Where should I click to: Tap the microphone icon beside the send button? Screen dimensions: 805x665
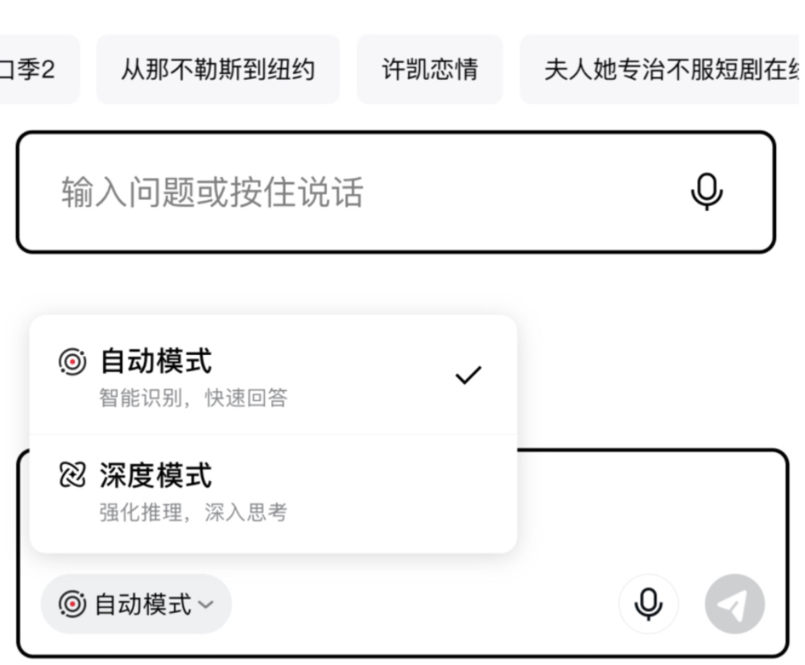pyautogui.click(x=649, y=604)
